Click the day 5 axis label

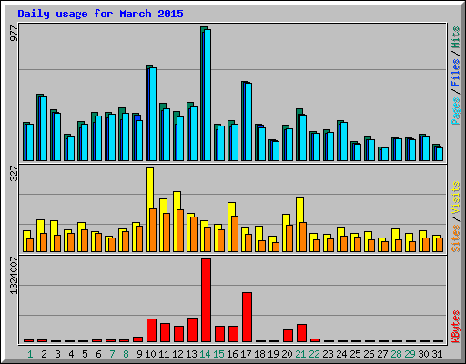(x=85, y=354)
